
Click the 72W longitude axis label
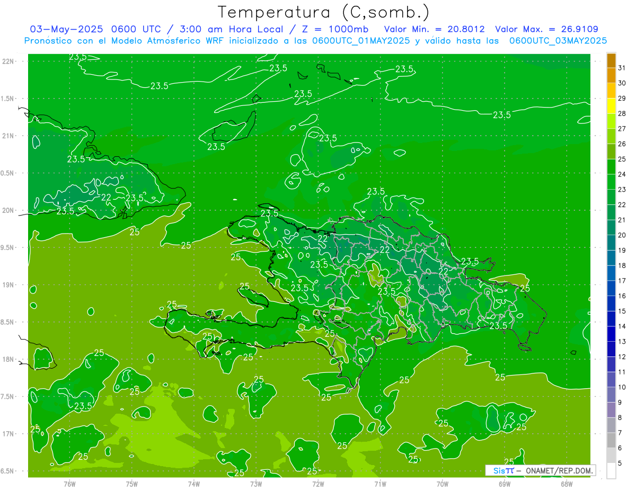[318, 484]
